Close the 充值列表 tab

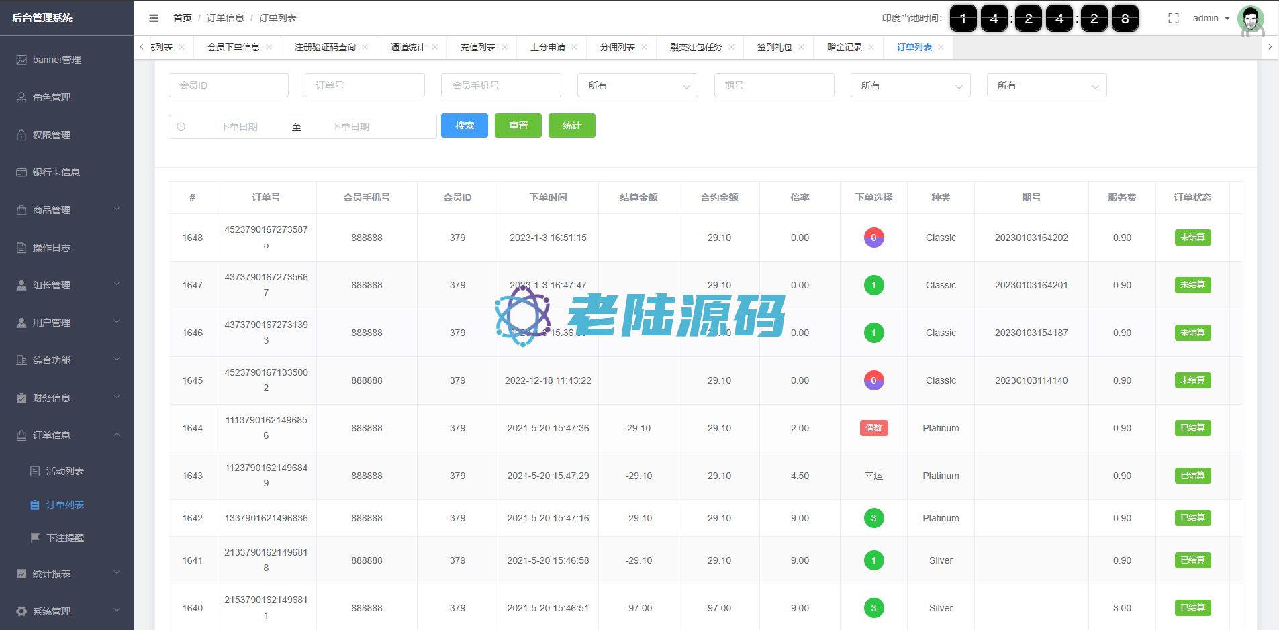504,47
